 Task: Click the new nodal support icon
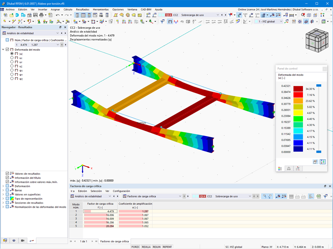coord(39,21)
